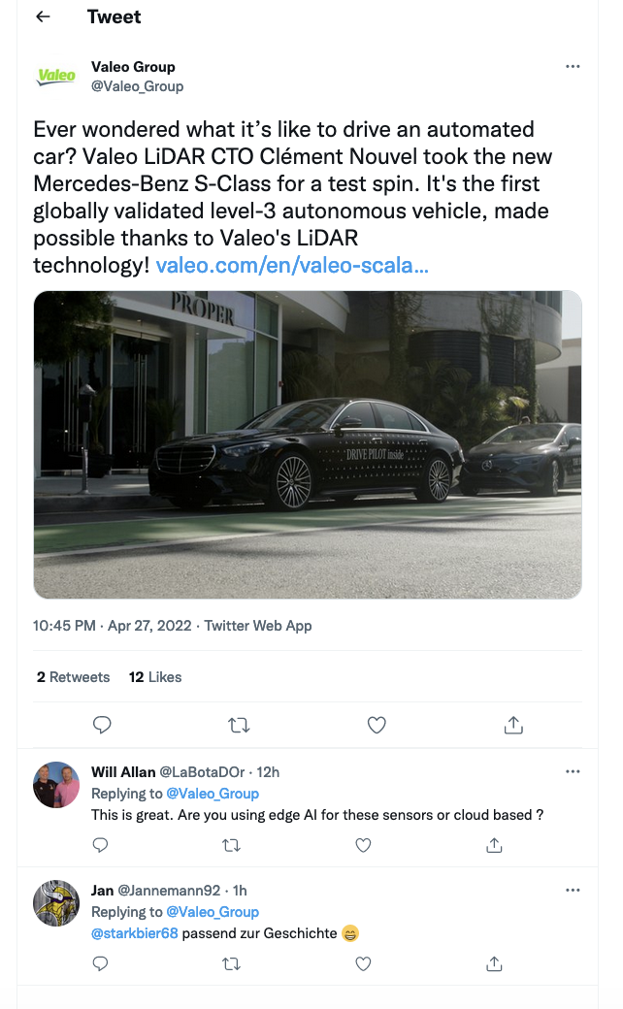Viewport: 623px width, 1009px height.
Task: Like the Valeo Group tweet
Action: (377, 725)
